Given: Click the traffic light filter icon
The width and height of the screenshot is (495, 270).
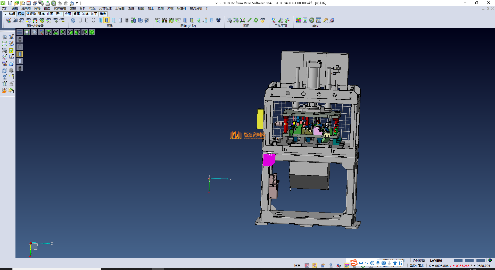Looking at the screenshot, I should tap(35, 20).
